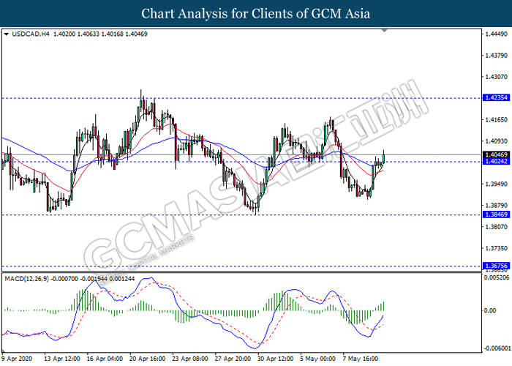Select the 1.36756 lower price tag
The width and height of the screenshot is (512, 366).
coord(494,266)
